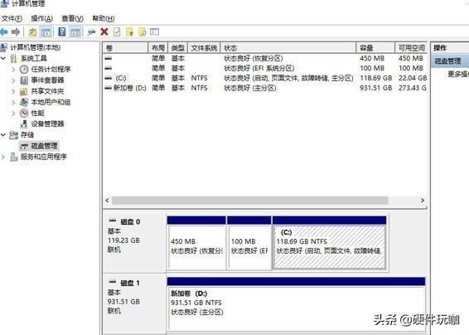The height and width of the screenshot is (335, 469).
Task: Click the back arrow toolbar icon
Action: tap(3, 32)
